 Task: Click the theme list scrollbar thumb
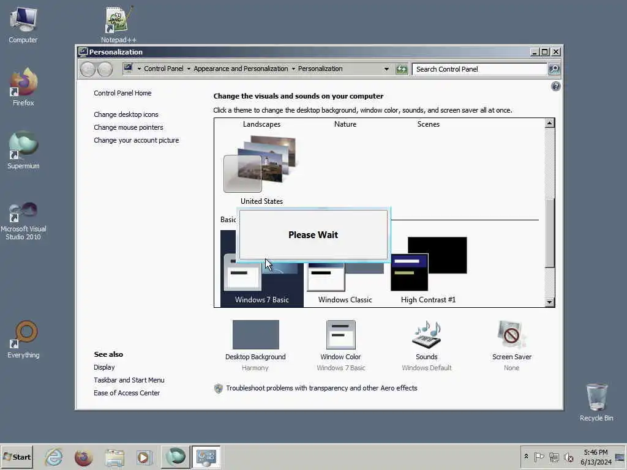[549, 233]
